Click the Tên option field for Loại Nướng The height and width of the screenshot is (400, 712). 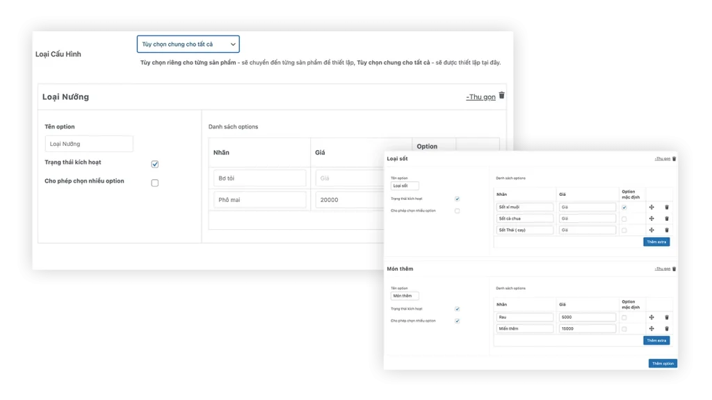(88, 144)
